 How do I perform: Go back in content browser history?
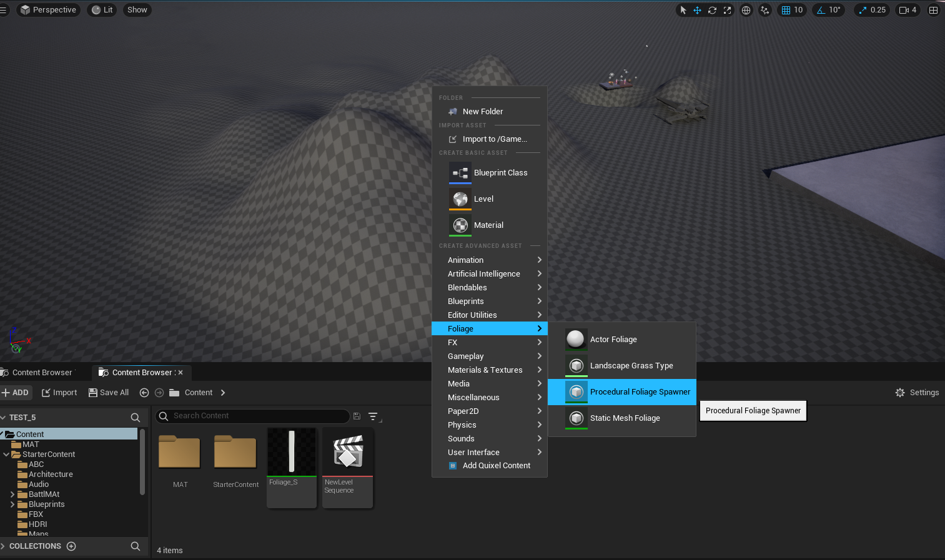click(x=144, y=393)
